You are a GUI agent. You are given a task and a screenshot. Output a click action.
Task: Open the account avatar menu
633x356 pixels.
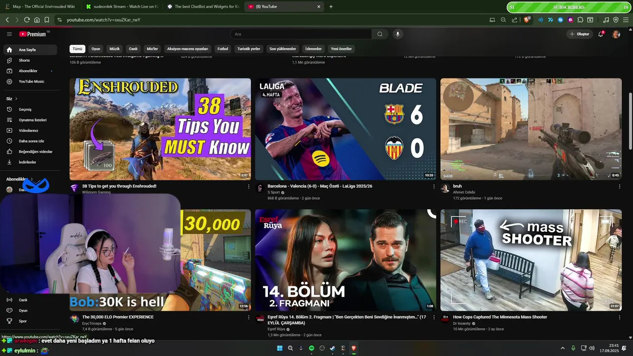pos(616,34)
